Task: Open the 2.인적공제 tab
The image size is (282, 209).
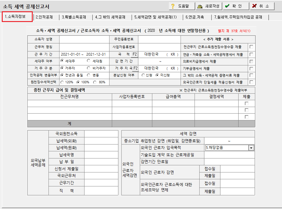Action: (44, 17)
